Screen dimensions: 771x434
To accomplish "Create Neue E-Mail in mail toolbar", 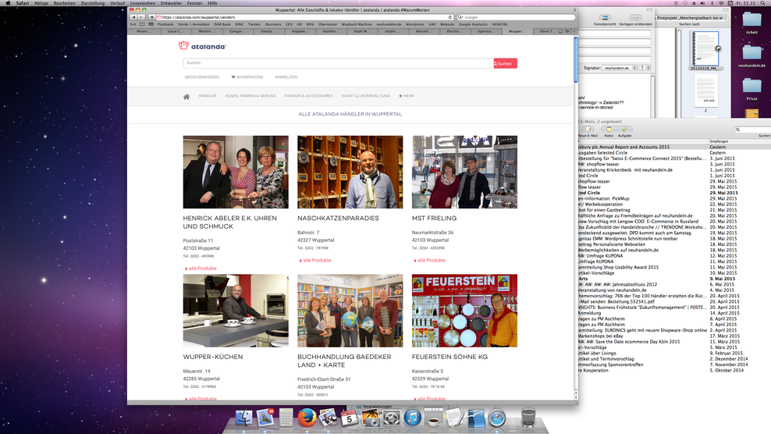I will click(588, 132).
